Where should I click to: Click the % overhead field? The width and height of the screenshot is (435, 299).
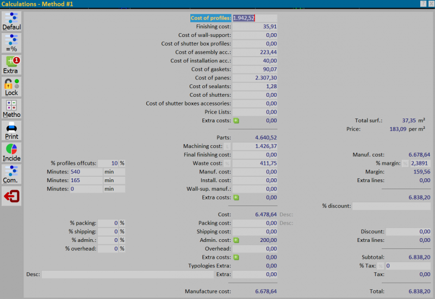[x=108, y=249]
